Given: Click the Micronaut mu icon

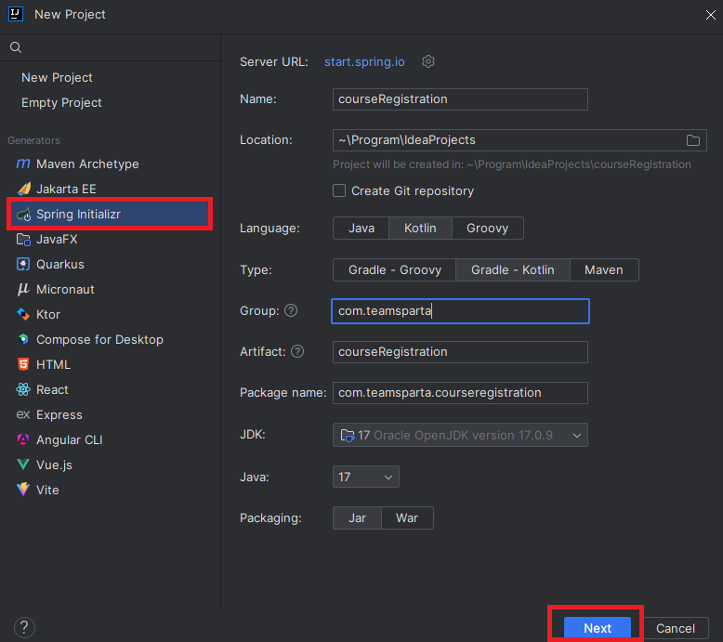Looking at the screenshot, I should (x=23, y=289).
